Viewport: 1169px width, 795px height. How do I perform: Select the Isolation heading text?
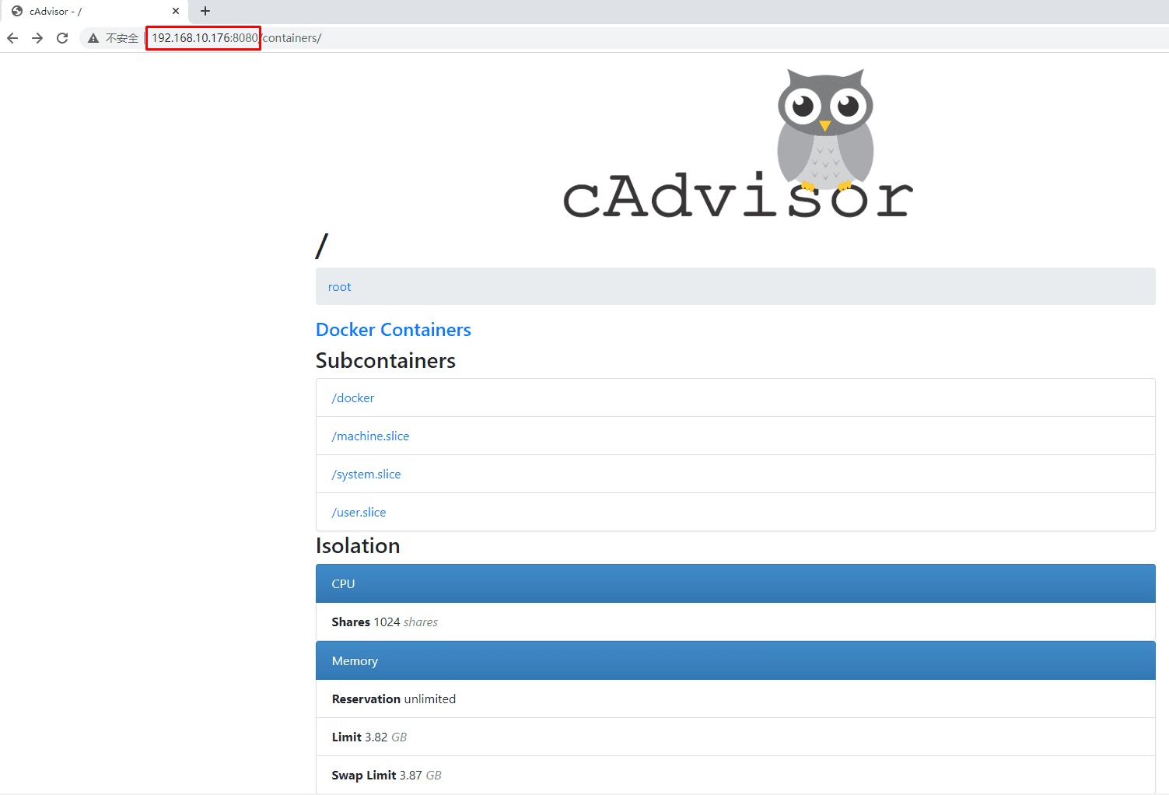tap(358, 546)
